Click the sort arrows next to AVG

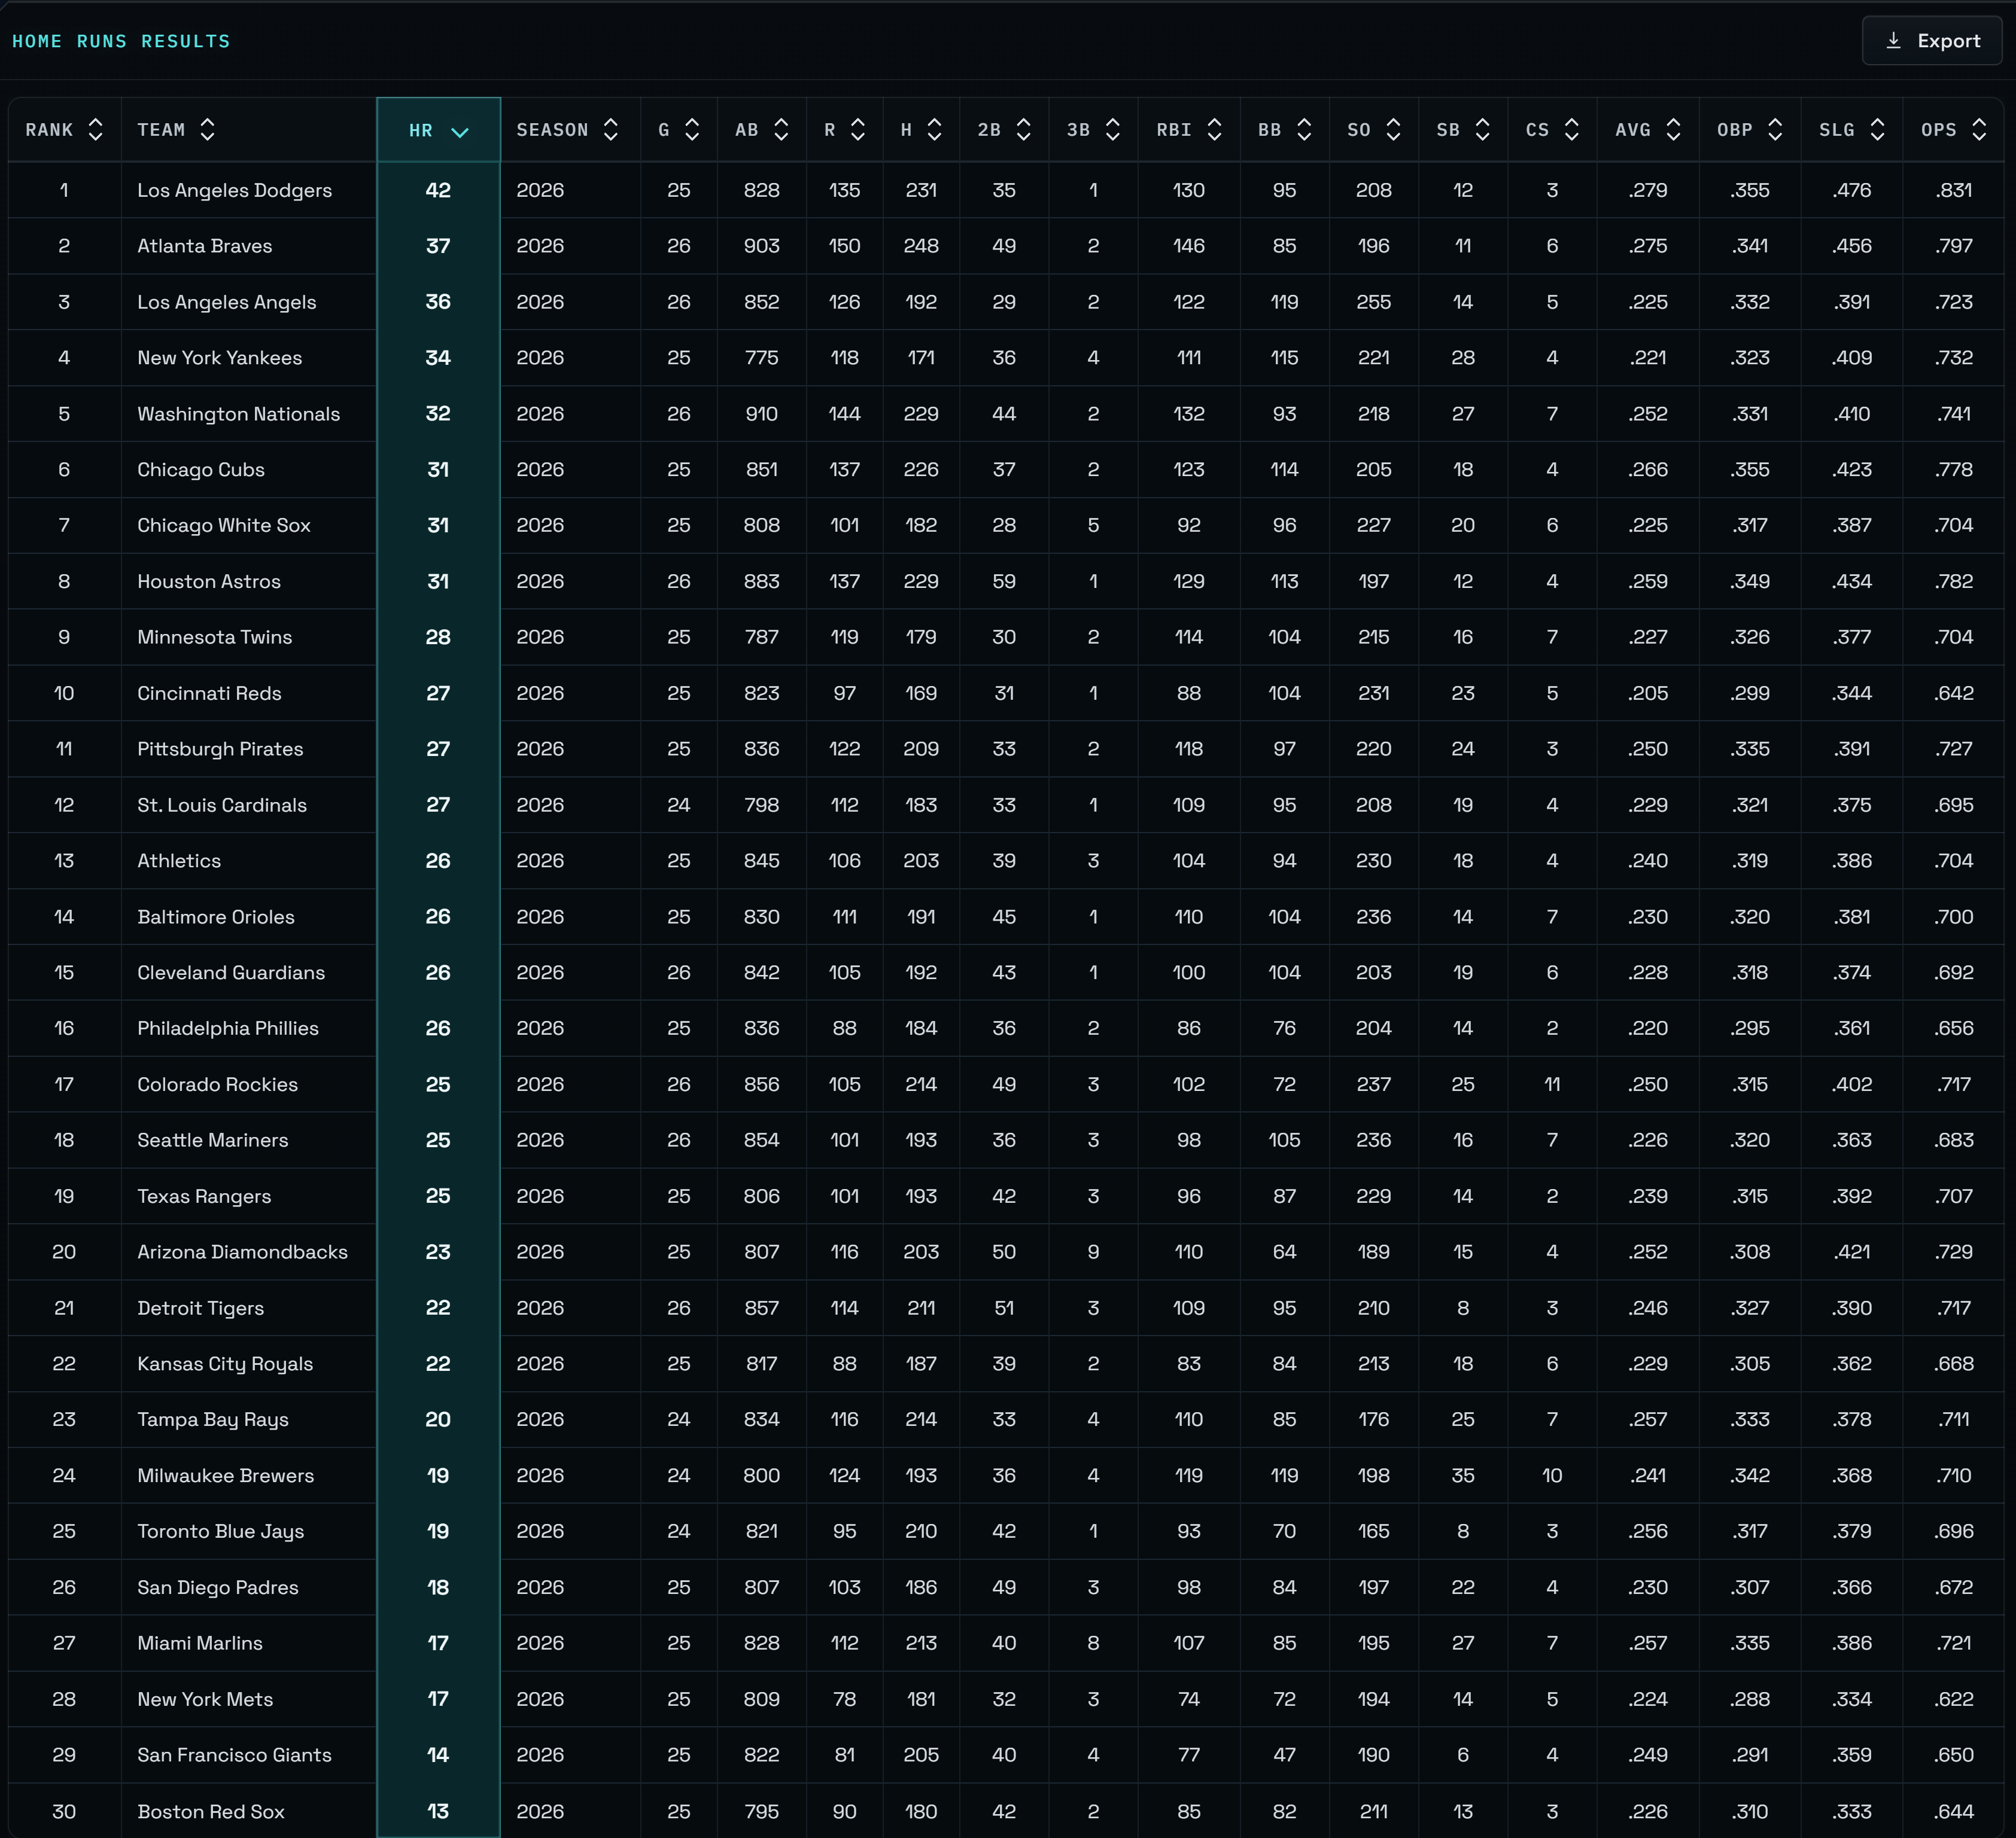click(x=1673, y=130)
